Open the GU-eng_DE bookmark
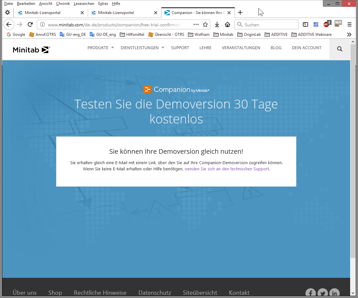The height and width of the screenshot is (298, 358). pyautogui.click(x=73, y=35)
